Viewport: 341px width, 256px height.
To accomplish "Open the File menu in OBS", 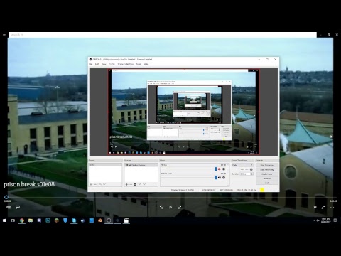I will [91, 64].
